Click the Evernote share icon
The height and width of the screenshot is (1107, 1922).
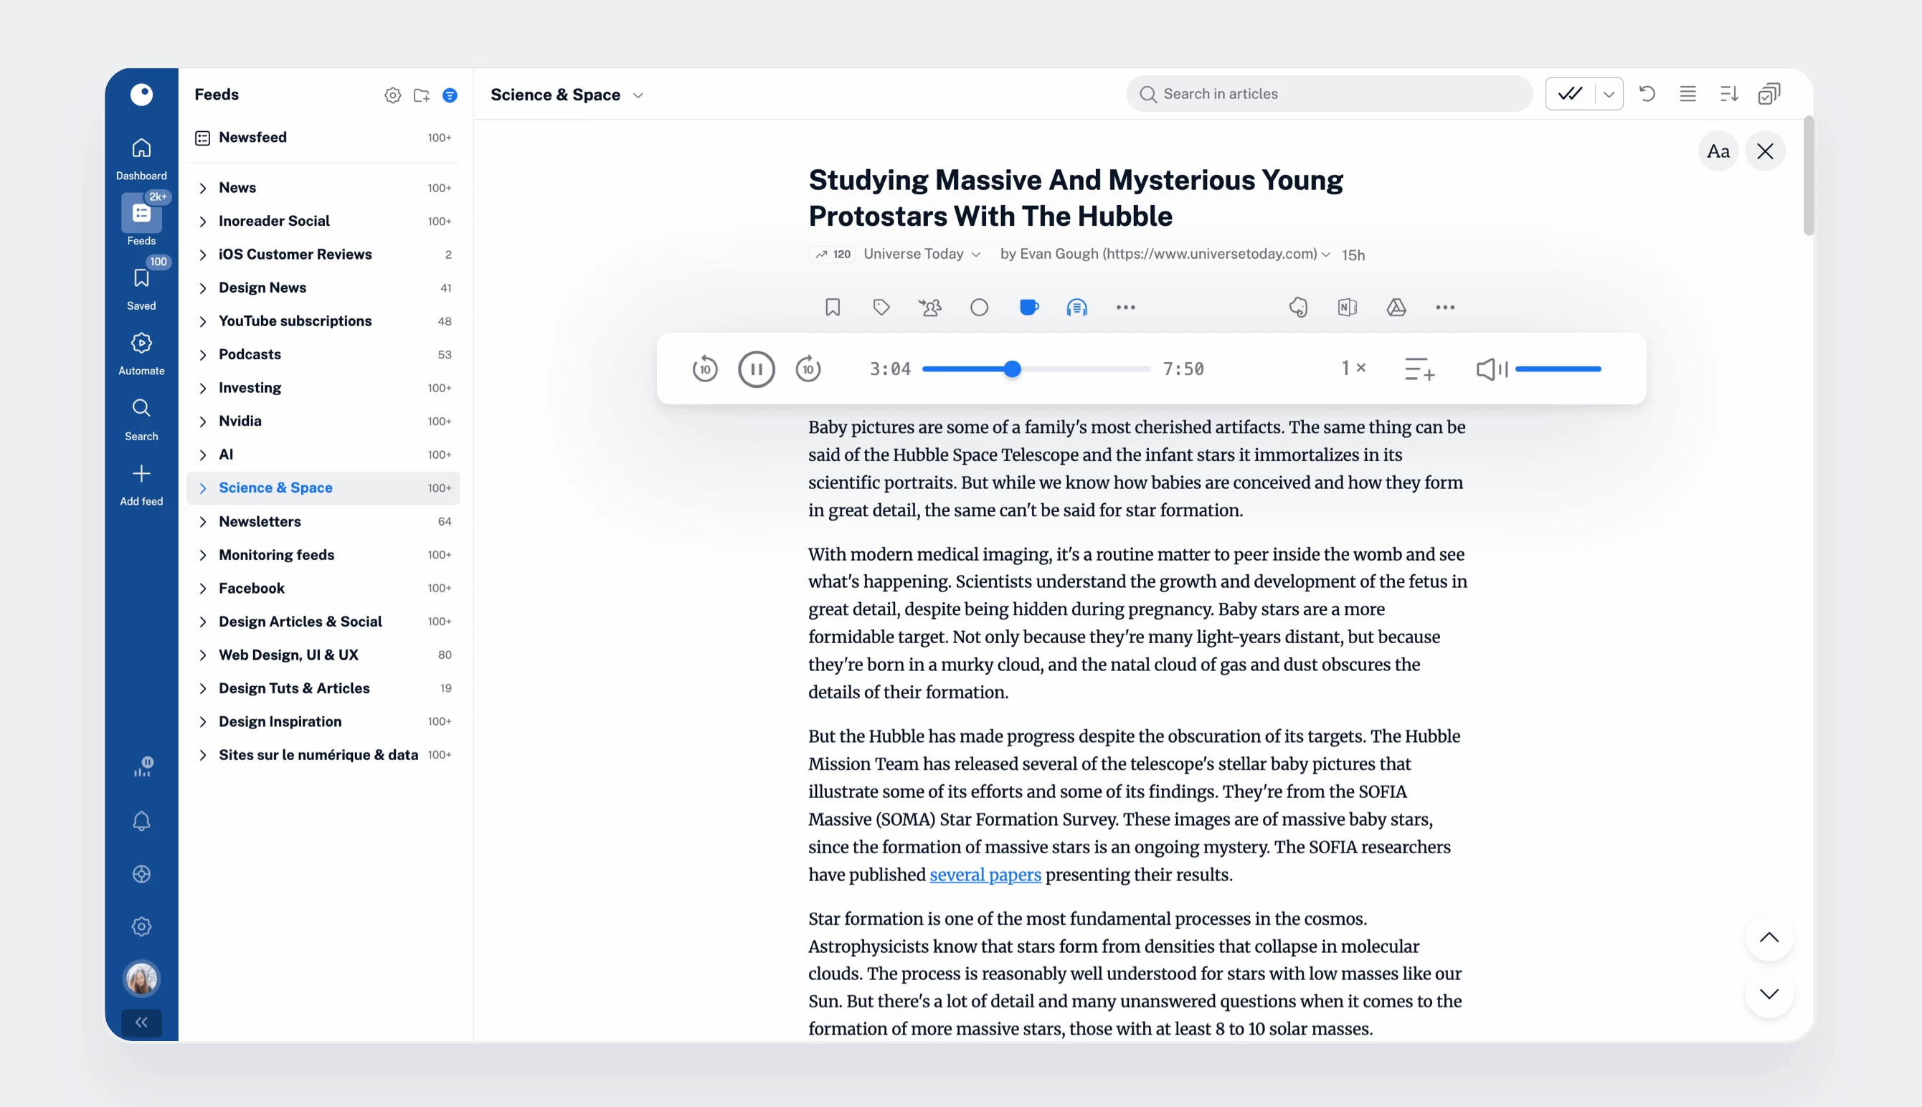click(1299, 307)
